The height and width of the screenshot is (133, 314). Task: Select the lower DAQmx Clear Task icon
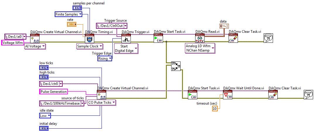[x=273, y=95]
